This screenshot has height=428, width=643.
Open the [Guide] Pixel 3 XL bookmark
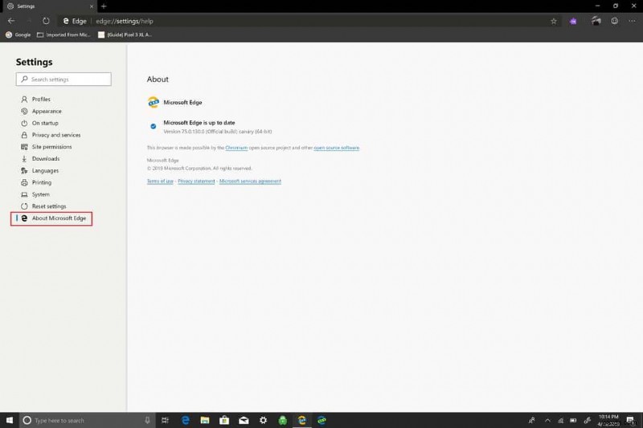(125, 35)
